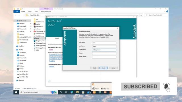Click the Stop recording button
This screenshot has height=102, width=182.
click(x=105, y=89)
